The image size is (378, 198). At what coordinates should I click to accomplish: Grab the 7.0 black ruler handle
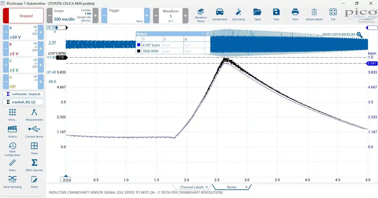(62, 58)
